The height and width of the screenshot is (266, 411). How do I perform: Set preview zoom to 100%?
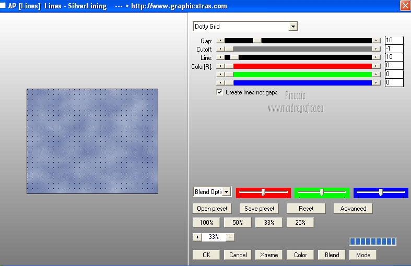click(206, 223)
